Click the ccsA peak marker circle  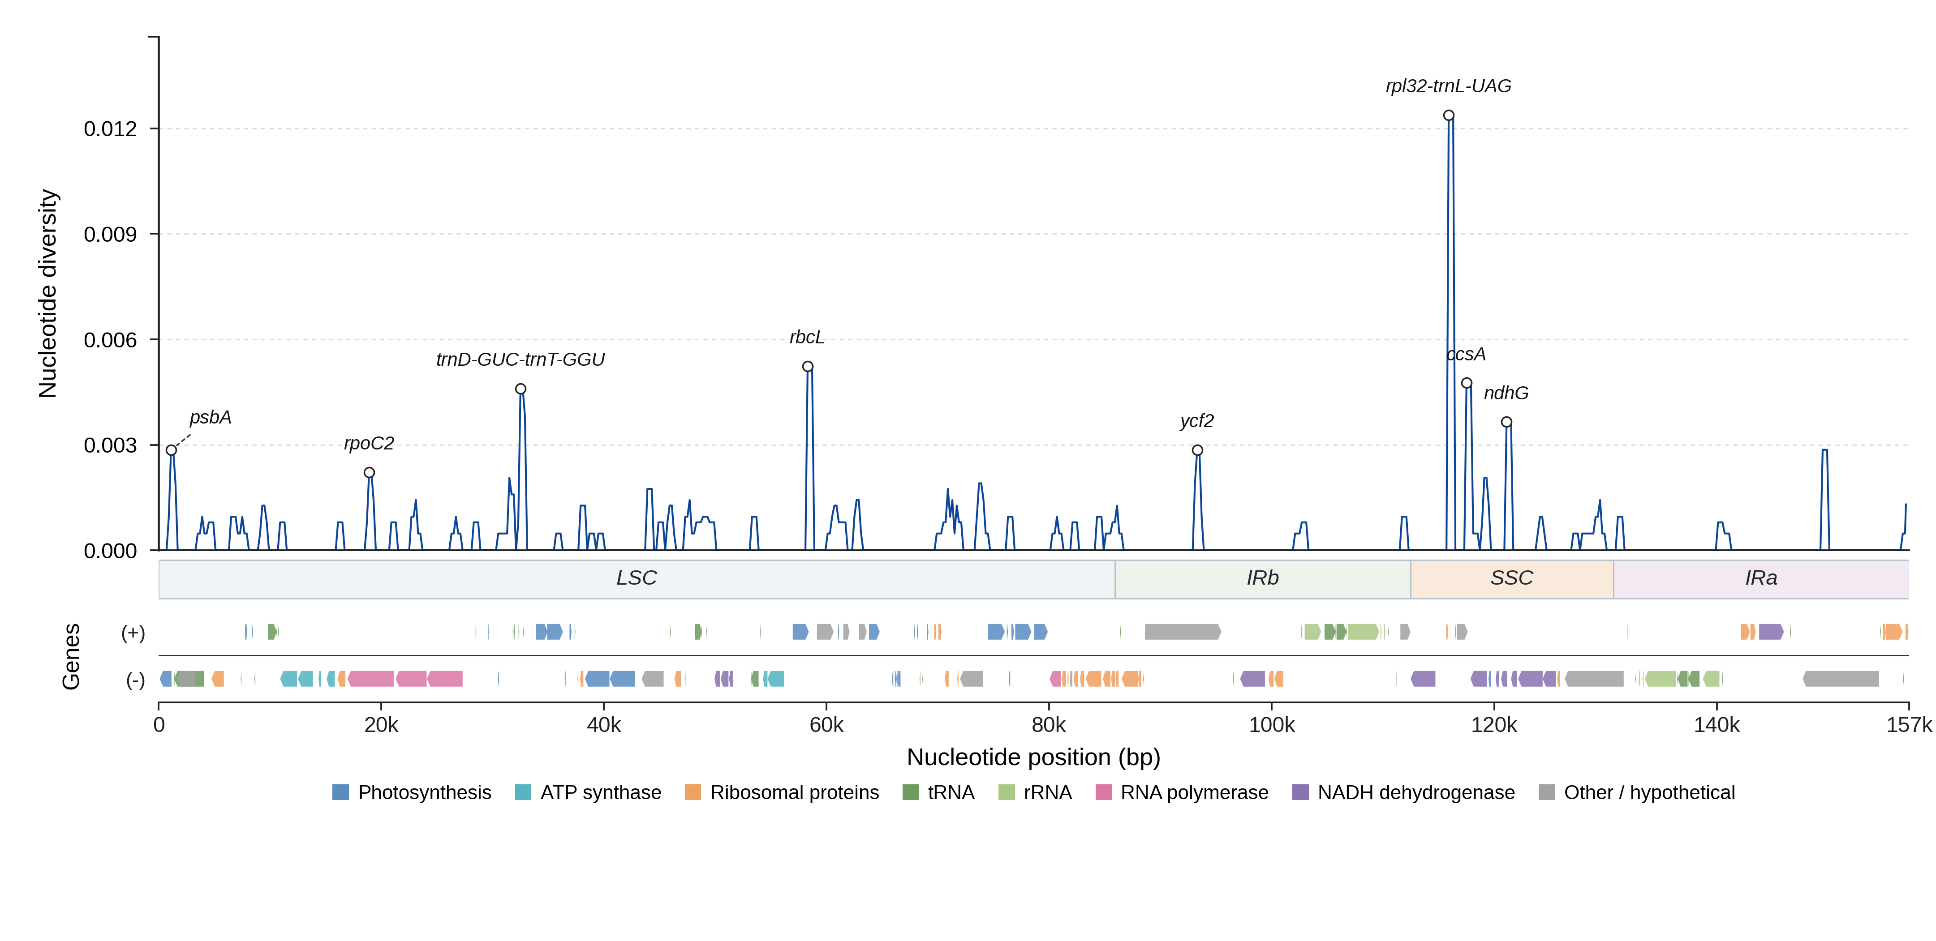tap(1466, 383)
